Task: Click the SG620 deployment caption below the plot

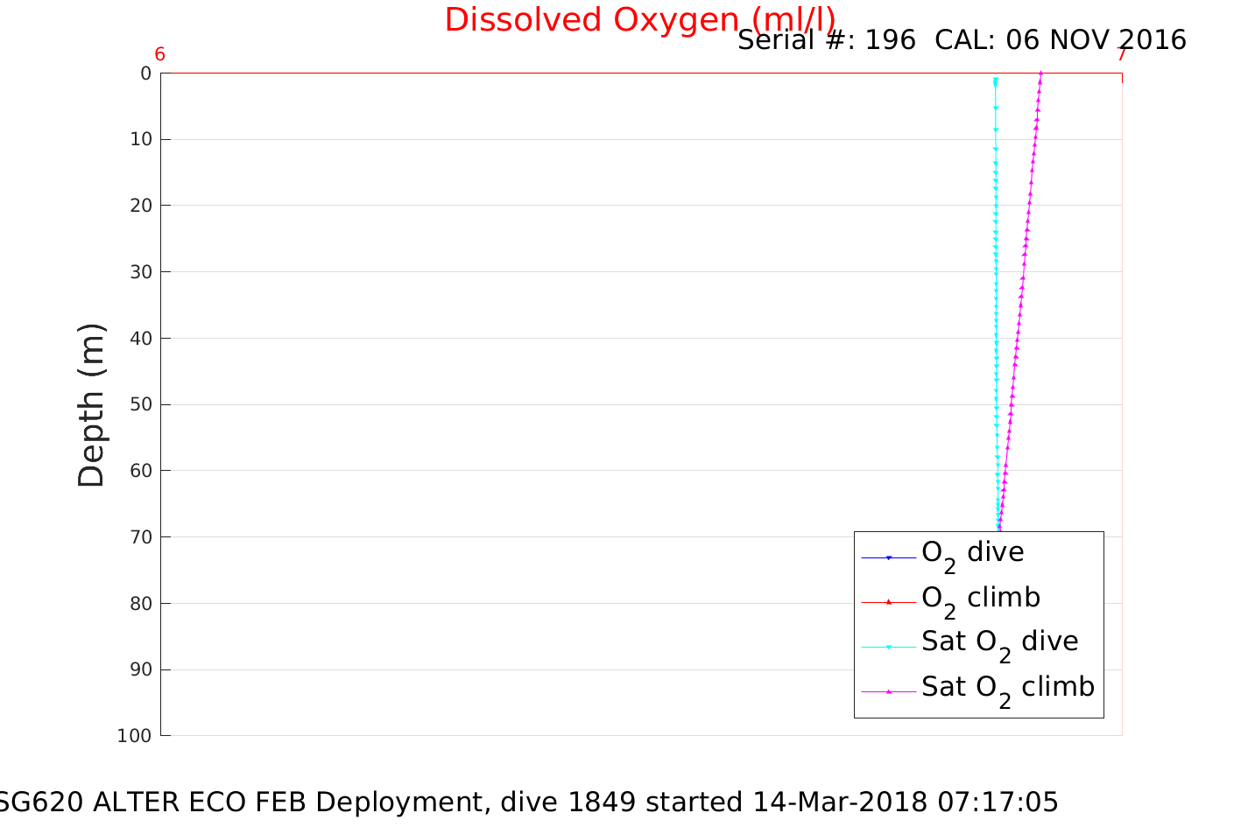Action: click(x=527, y=802)
